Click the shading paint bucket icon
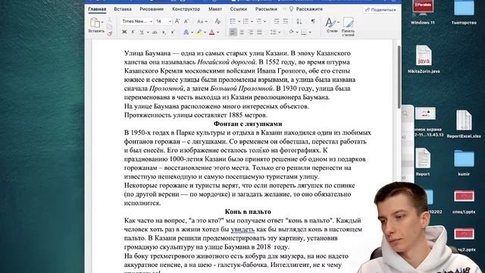 tap(291, 32)
